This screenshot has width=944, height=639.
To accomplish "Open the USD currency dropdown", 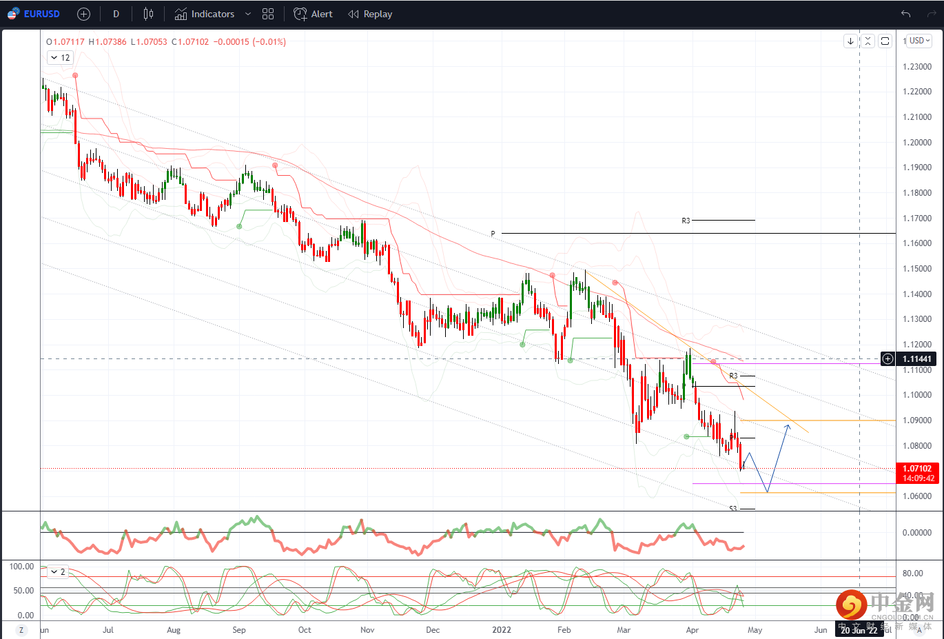I will pyautogui.click(x=919, y=41).
